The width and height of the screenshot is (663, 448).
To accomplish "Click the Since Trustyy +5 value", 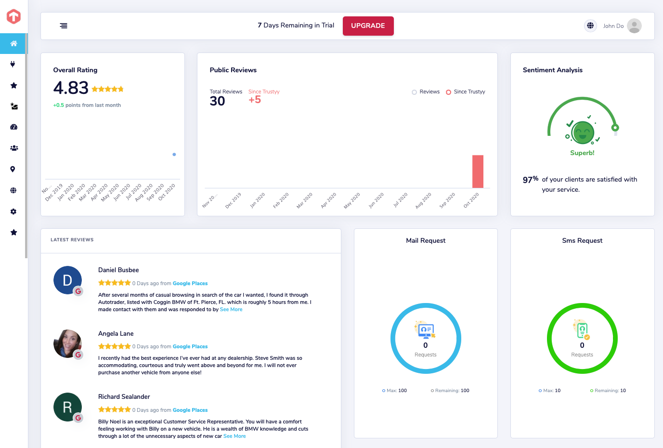I will tap(255, 100).
